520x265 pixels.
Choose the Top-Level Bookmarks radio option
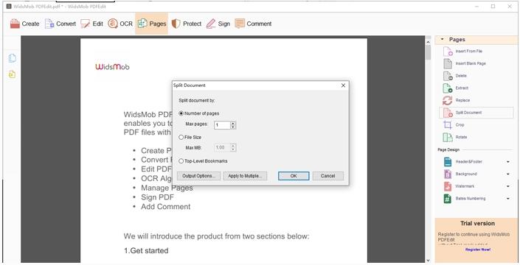181,161
